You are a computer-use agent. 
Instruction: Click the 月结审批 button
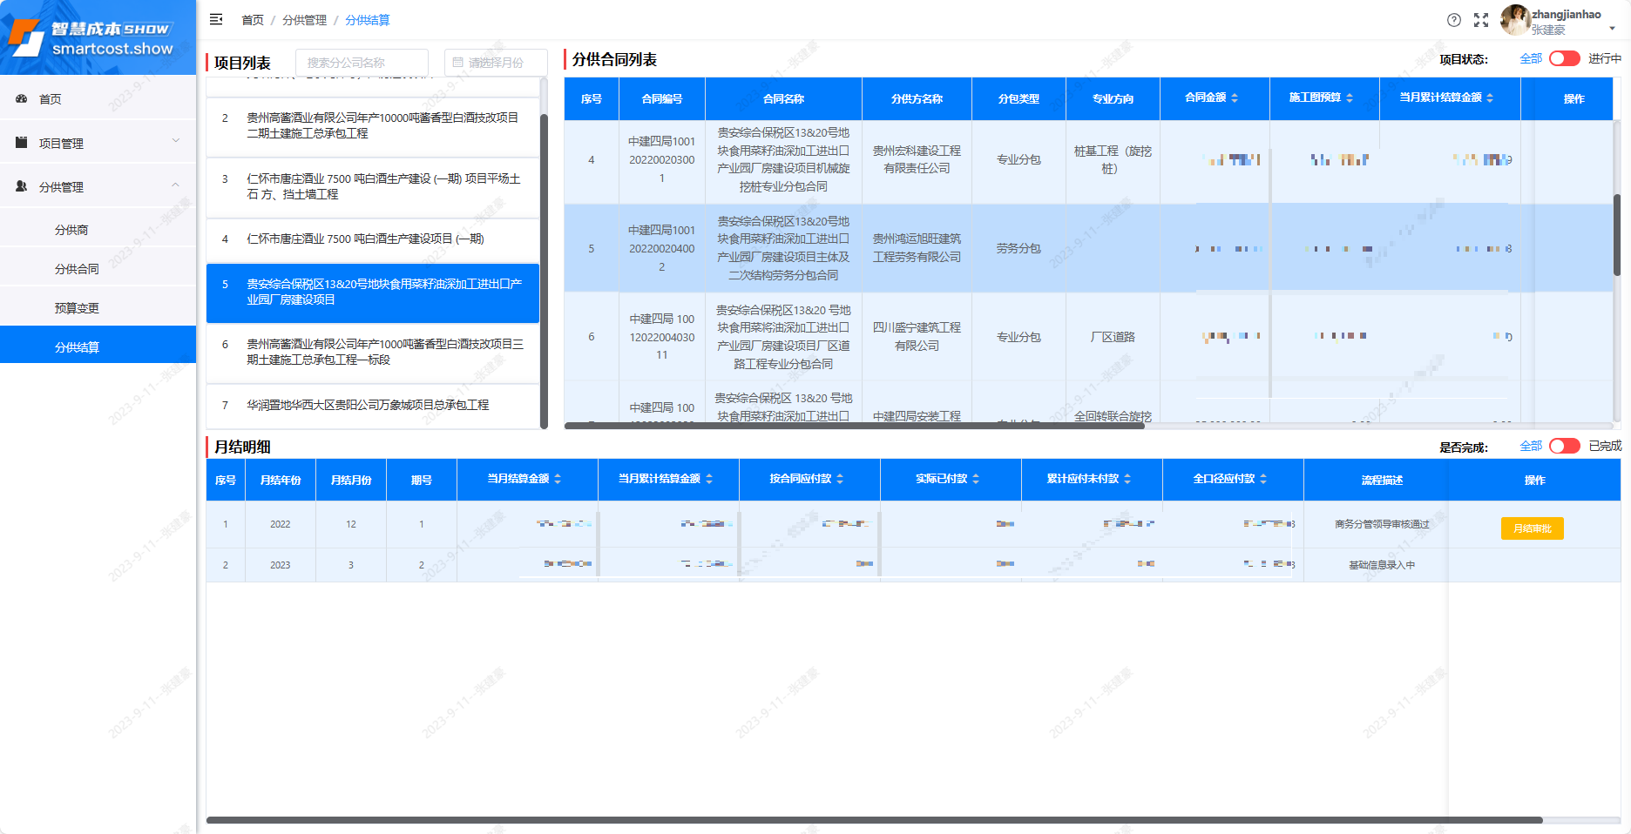pos(1532,528)
